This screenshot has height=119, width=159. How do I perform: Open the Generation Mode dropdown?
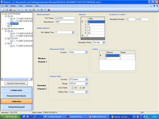click(x=104, y=43)
